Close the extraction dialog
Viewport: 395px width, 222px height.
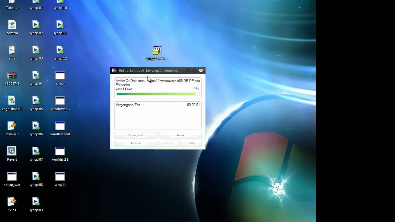pos(201,71)
